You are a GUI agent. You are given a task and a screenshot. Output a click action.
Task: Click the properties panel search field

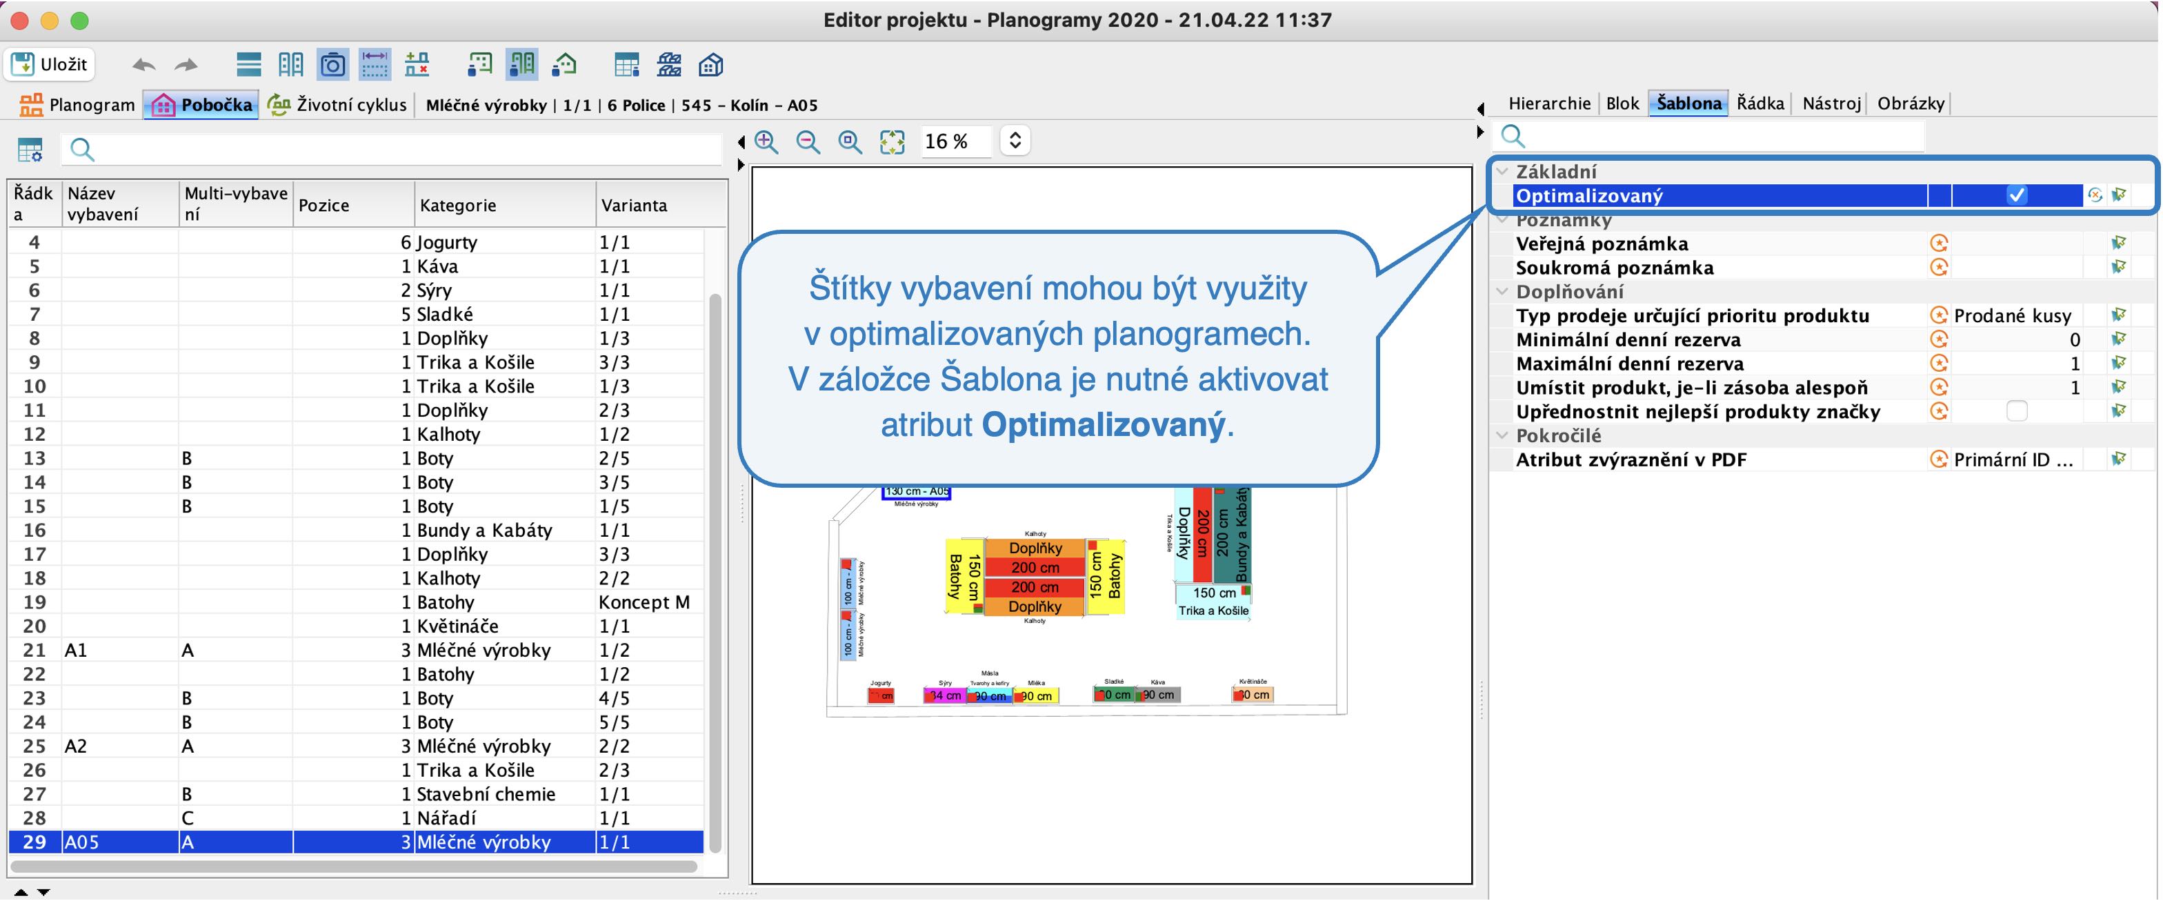pos(1708,136)
